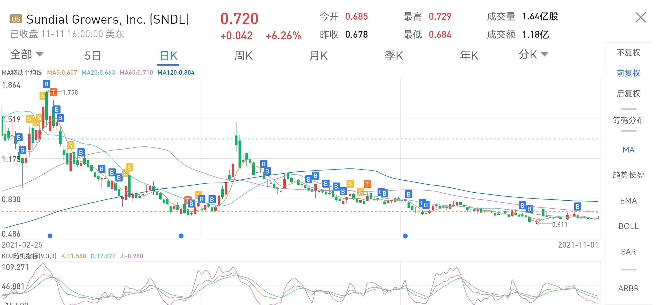The width and height of the screenshot is (658, 305).
Task: Click the +6.26% change percentage
Action: point(283,35)
